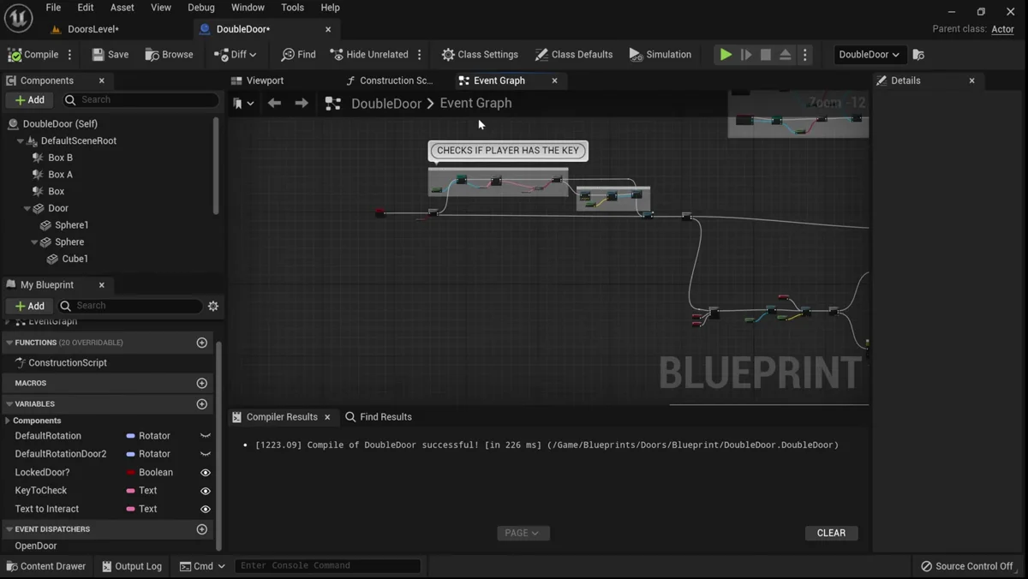The width and height of the screenshot is (1028, 579).
Task: Collapse the Variables section
Action: click(9, 404)
